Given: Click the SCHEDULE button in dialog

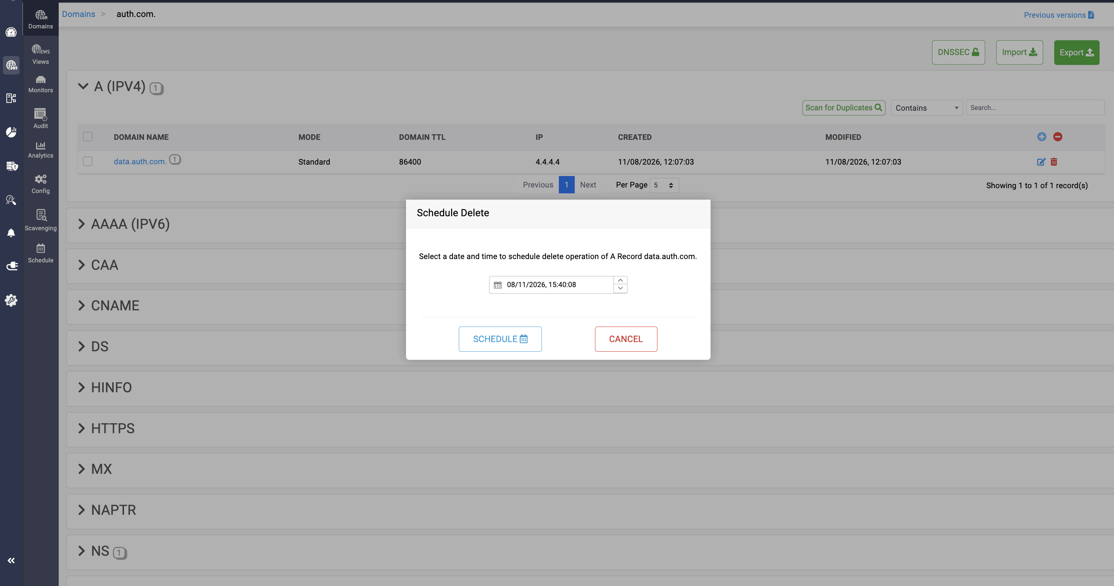Looking at the screenshot, I should click(x=501, y=339).
